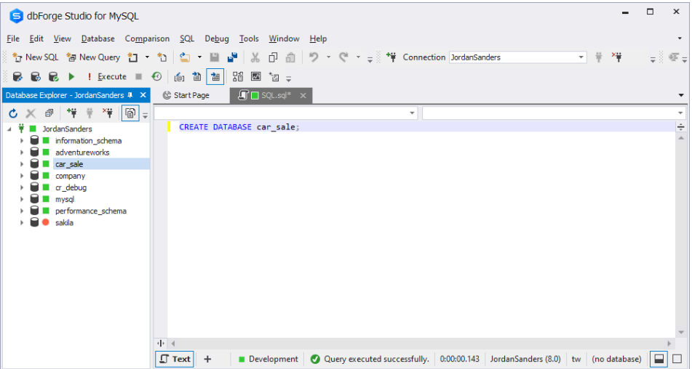Expand the sakila database node
This screenshot has width=692, height=369.
(x=22, y=223)
